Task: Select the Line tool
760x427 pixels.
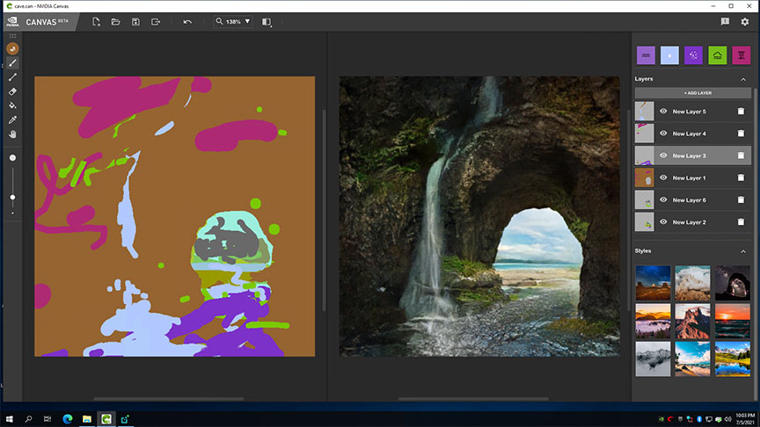Action: (12, 77)
